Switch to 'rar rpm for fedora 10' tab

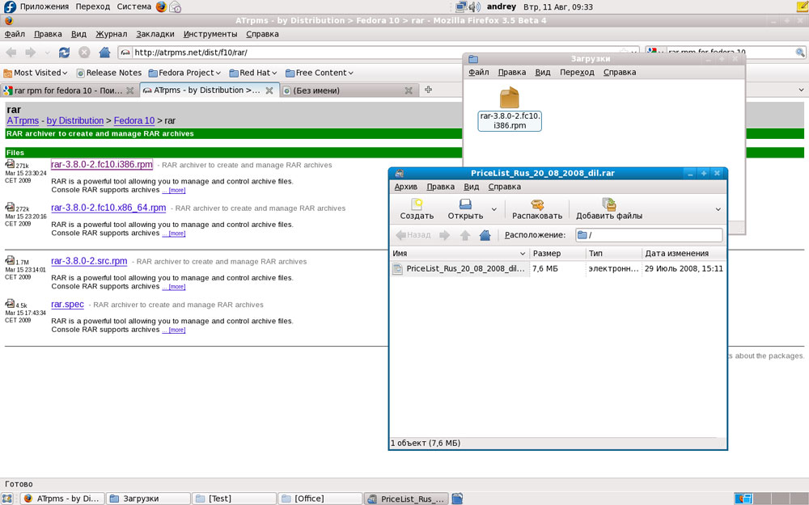coord(69,90)
